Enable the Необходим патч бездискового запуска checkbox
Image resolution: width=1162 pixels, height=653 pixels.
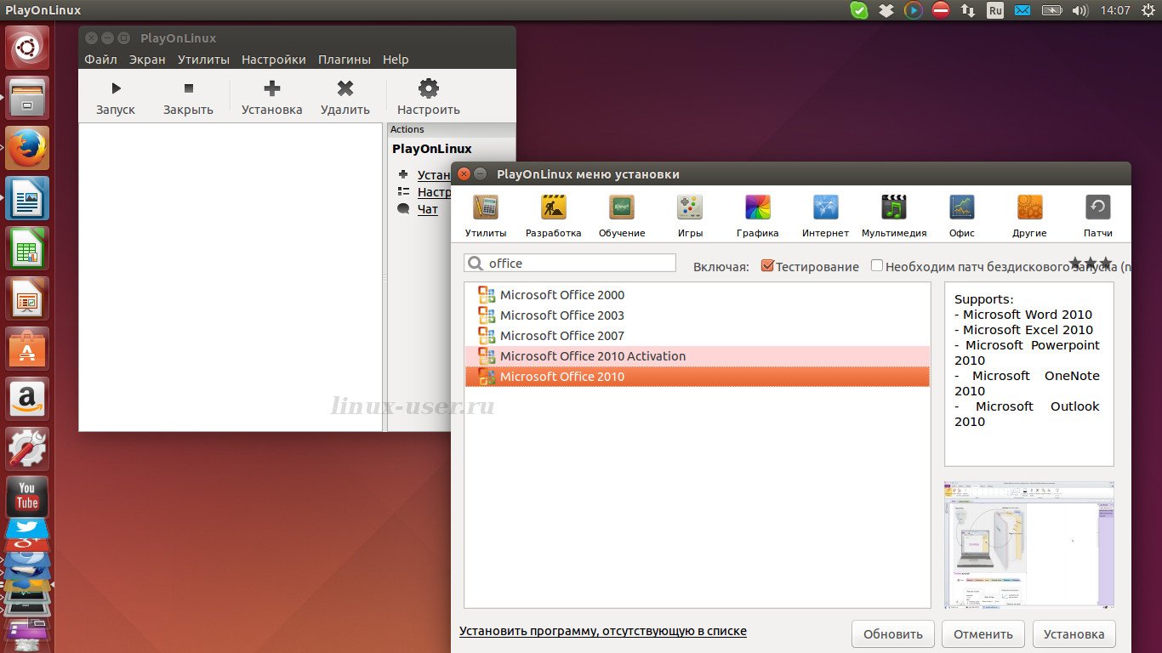point(877,266)
